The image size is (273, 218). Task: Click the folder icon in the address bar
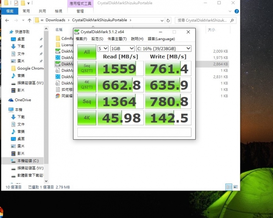37,20
